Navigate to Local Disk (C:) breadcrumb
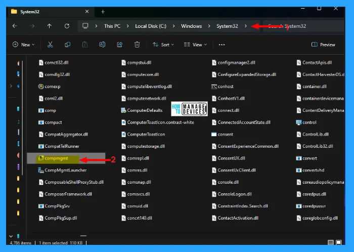 tap(151, 26)
